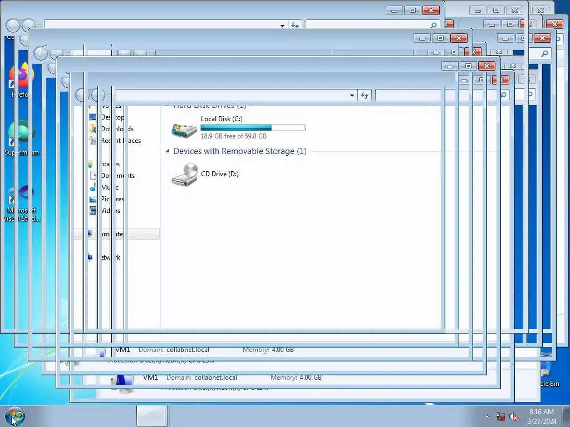The image size is (570, 427).
Task: Maximize the rearmost top-left Explorer window
Action: coord(412,10)
